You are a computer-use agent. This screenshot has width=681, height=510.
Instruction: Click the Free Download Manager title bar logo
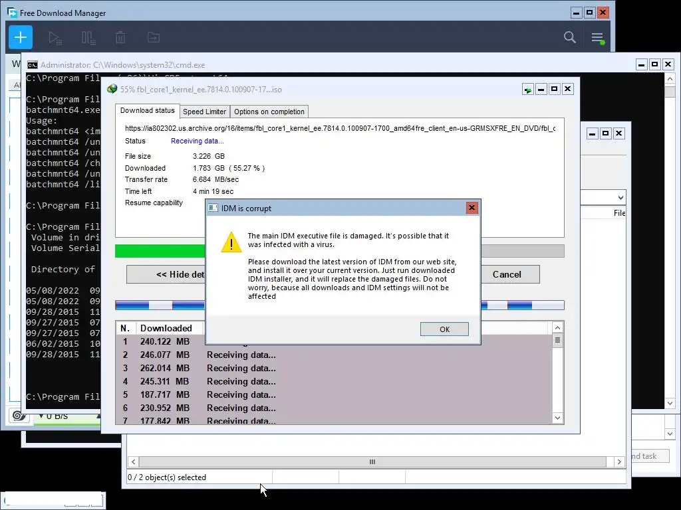pyautogui.click(x=12, y=13)
